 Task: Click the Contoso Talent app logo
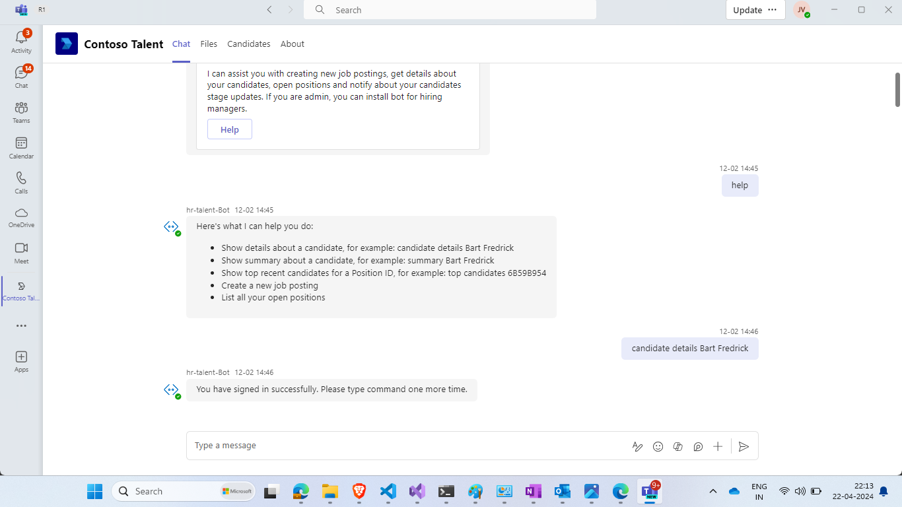coord(67,44)
